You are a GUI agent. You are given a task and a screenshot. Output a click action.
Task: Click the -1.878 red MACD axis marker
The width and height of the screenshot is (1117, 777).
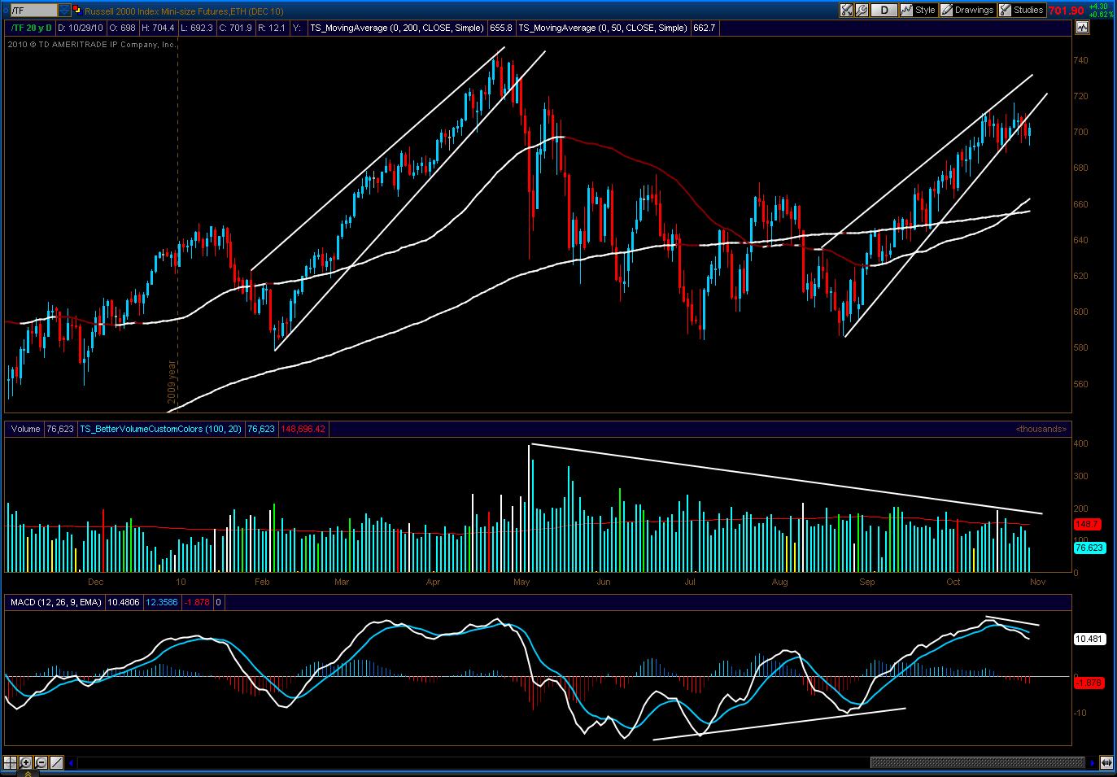(1089, 683)
